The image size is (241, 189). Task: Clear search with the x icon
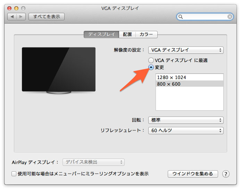(x=230, y=17)
